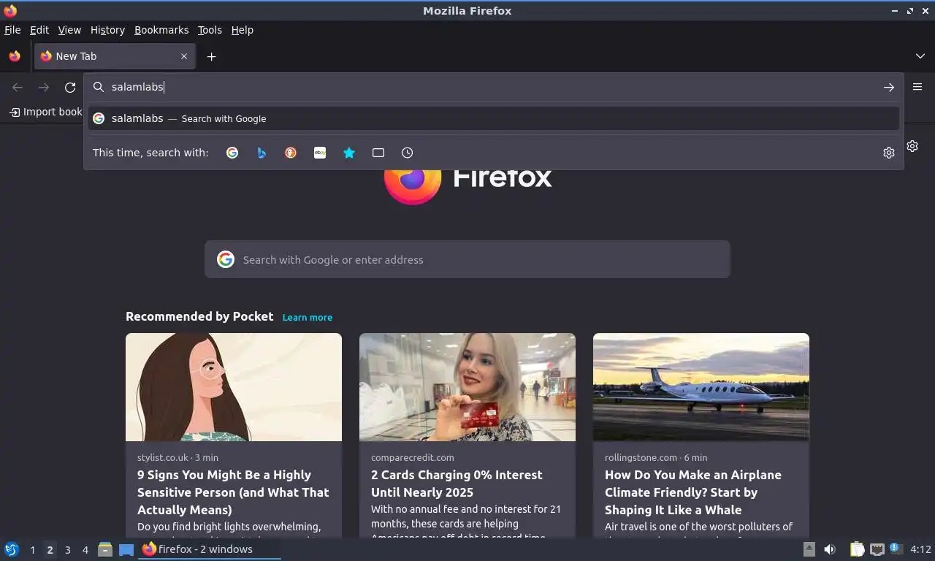Open the airplane article thumbnail
935x561 pixels.
[701, 387]
